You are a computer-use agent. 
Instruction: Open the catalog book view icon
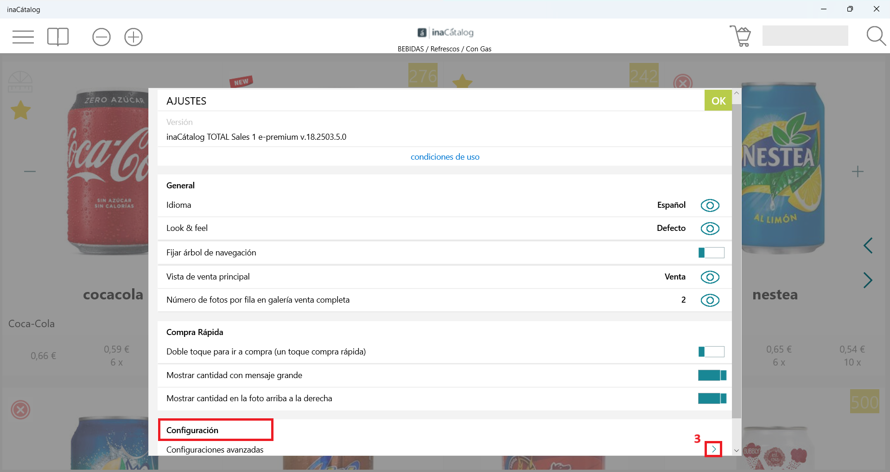pyautogui.click(x=58, y=37)
